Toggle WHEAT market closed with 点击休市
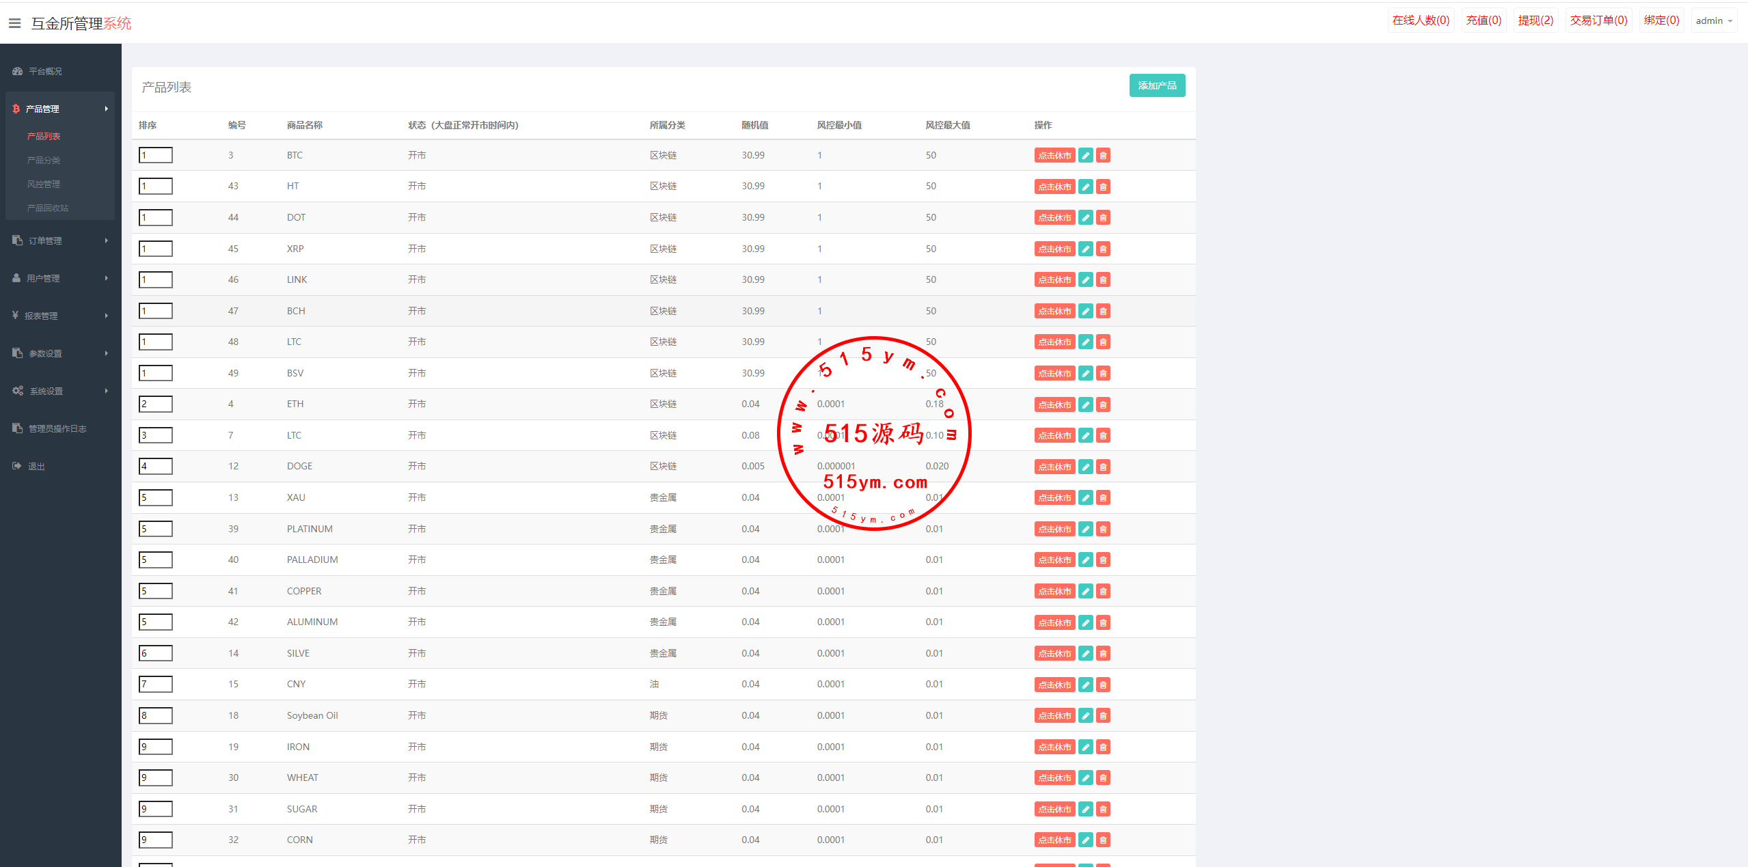Viewport: 1748px width, 867px height. (x=1054, y=778)
